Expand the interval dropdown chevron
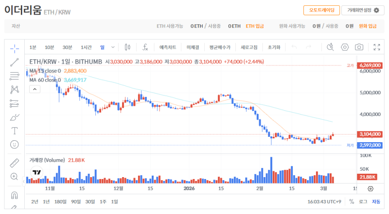The image size is (389, 214). pyautogui.click(x=113, y=47)
